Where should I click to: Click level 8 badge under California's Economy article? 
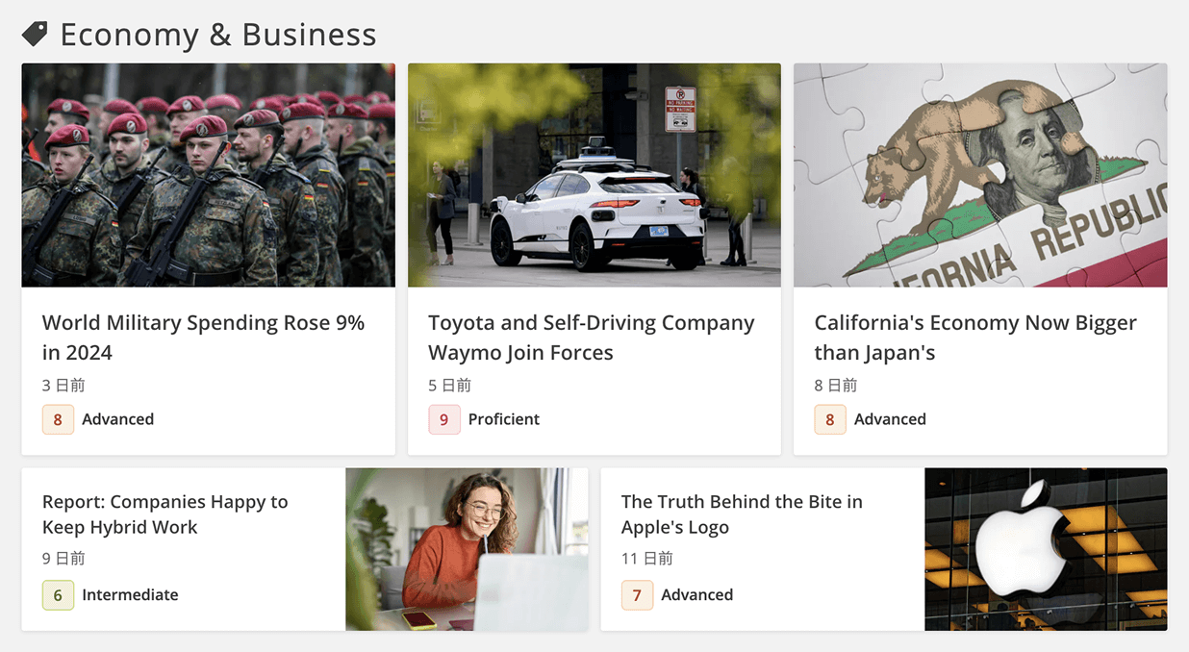[x=829, y=419]
